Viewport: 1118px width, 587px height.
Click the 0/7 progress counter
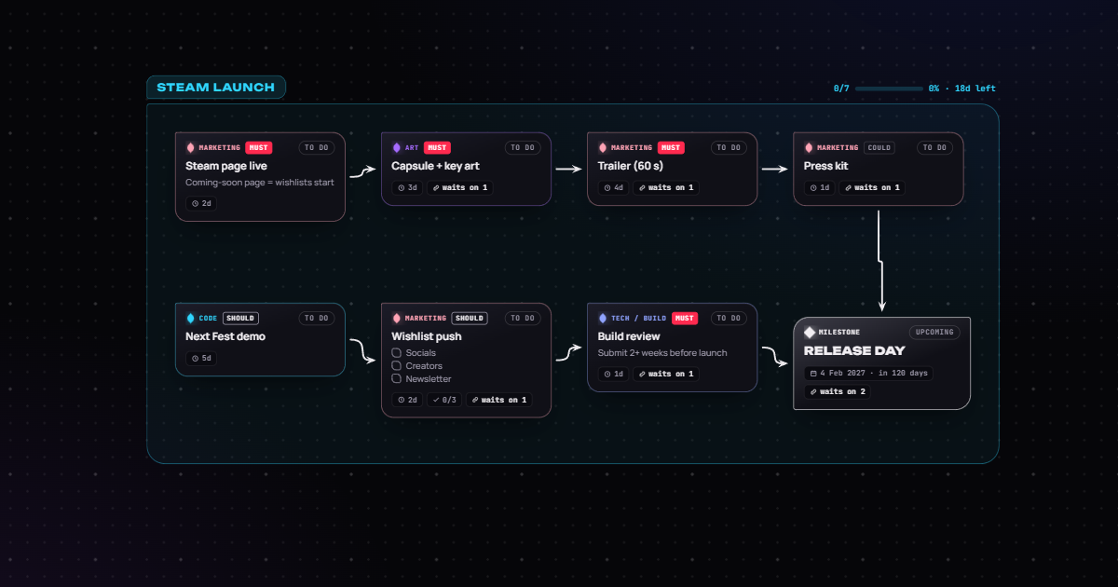pyautogui.click(x=841, y=89)
